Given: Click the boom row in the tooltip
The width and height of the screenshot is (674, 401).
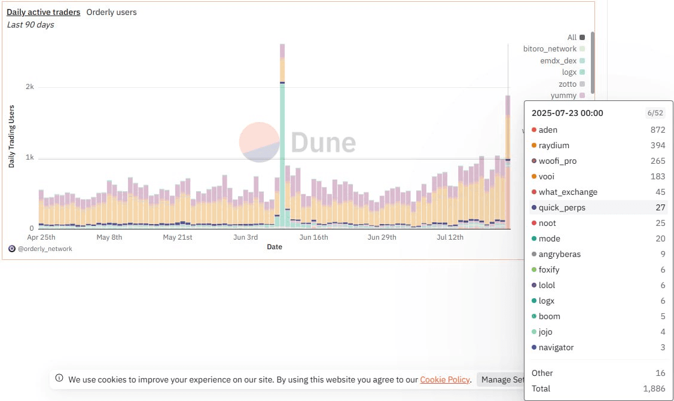Looking at the screenshot, I should 598,316.
